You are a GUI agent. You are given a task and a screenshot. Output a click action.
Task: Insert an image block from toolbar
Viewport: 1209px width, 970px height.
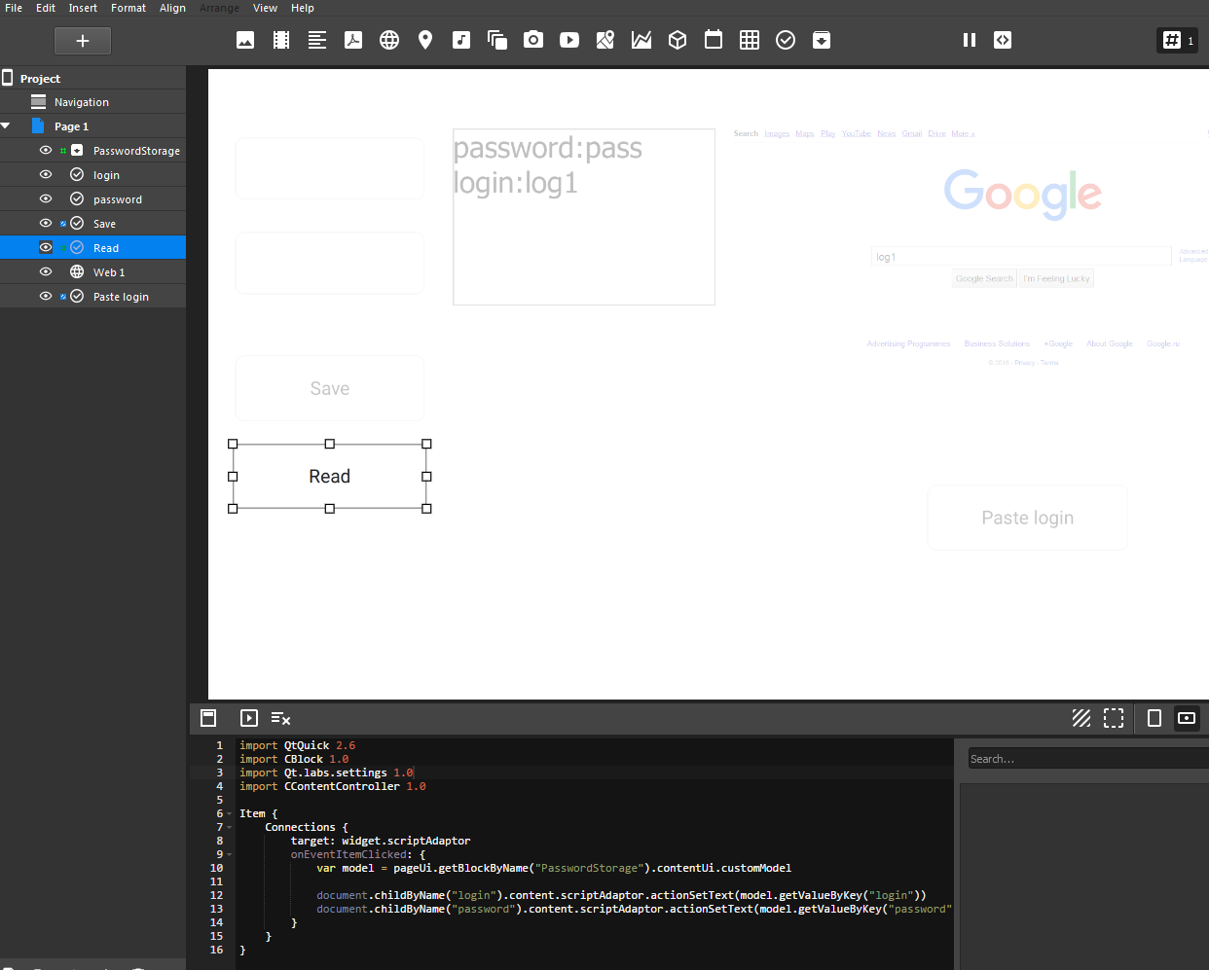click(x=245, y=40)
